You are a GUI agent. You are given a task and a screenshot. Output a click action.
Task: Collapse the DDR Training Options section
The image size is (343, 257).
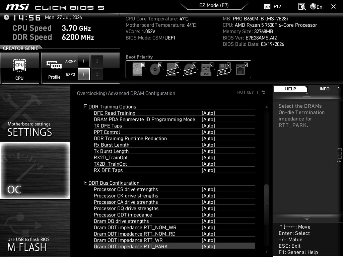pyautogui.click(x=85, y=106)
